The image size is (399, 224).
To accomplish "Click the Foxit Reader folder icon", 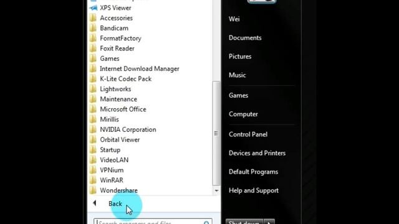I will click(93, 49).
